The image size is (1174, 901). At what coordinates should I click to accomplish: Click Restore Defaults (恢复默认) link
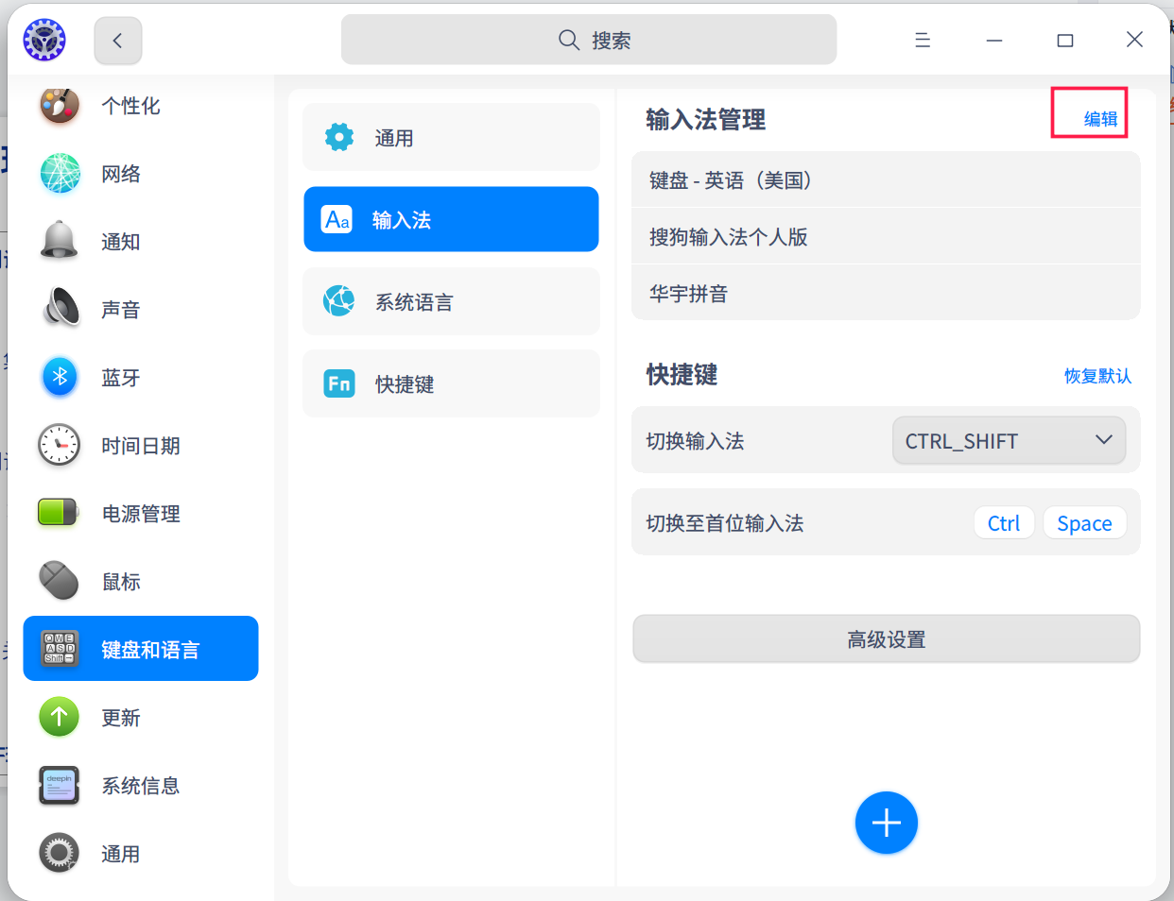(x=1096, y=376)
